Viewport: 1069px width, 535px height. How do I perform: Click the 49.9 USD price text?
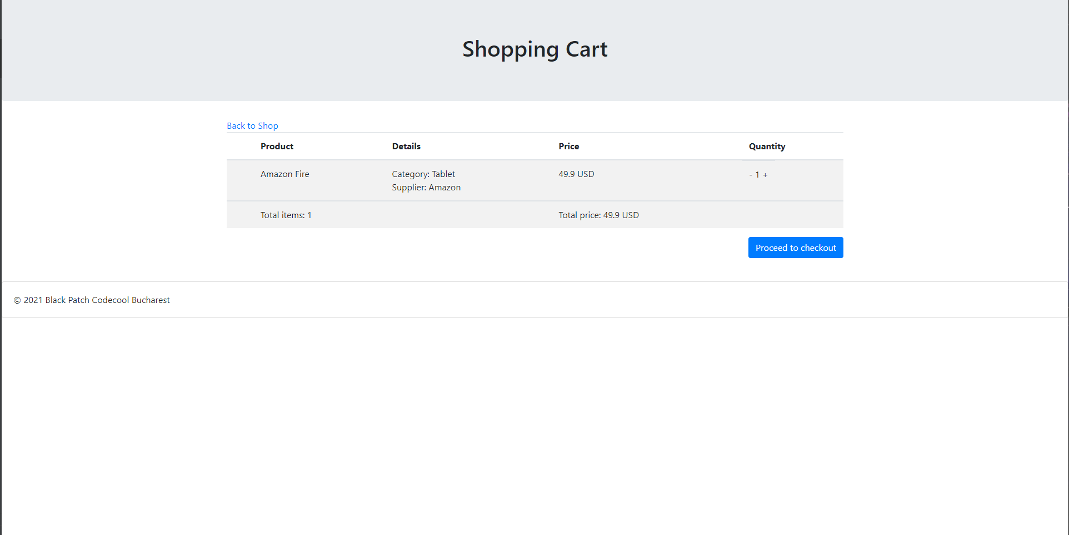coord(576,174)
